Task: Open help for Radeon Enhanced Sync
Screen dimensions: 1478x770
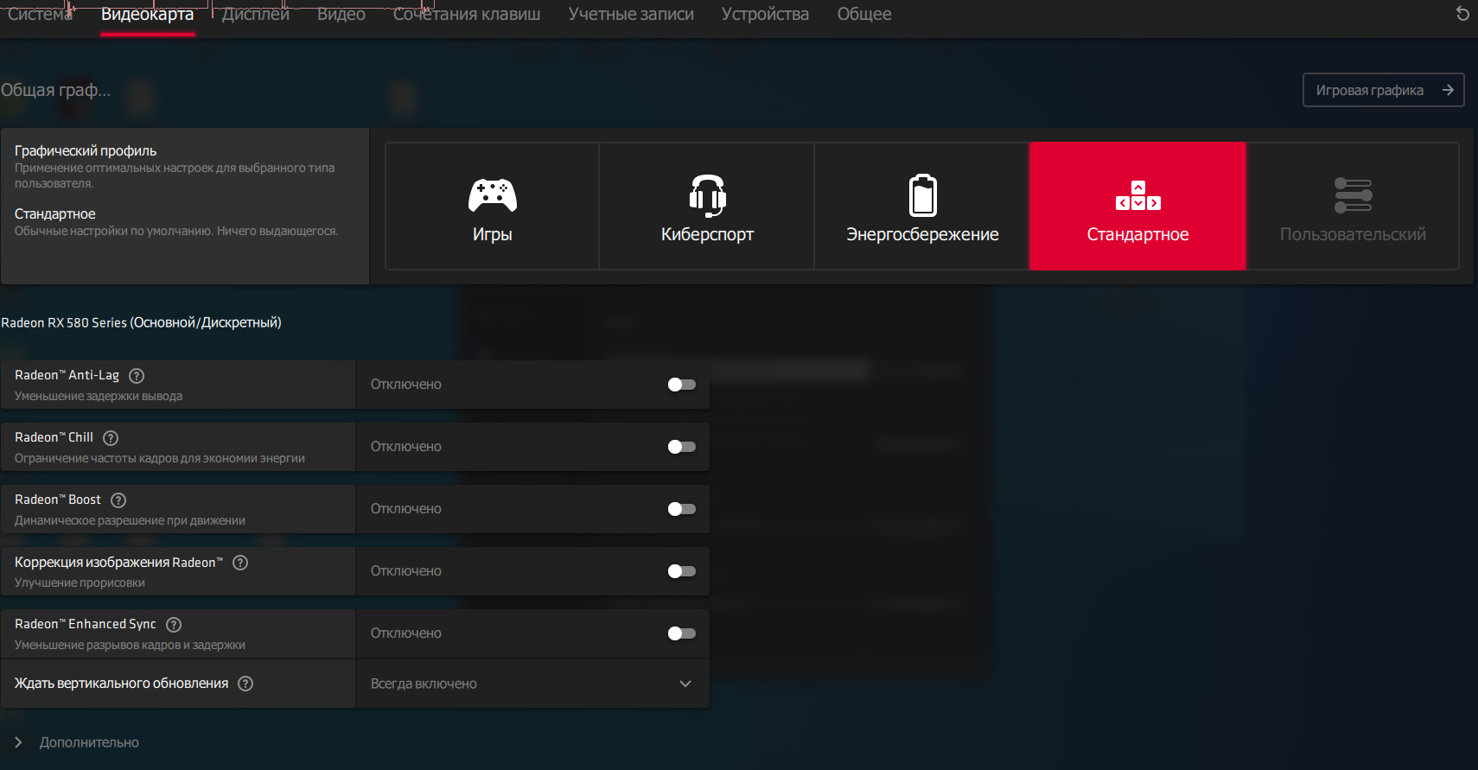Action: click(174, 625)
